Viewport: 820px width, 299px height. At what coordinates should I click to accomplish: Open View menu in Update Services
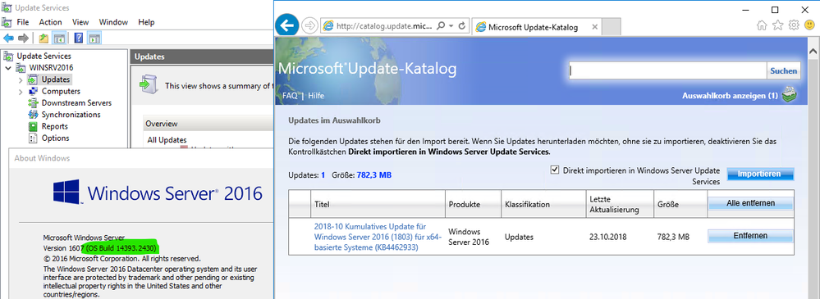click(80, 22)
